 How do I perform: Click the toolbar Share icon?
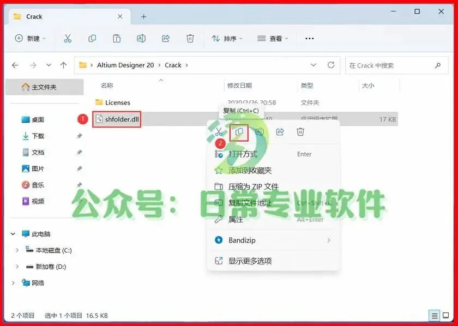[x=166, y=38]
